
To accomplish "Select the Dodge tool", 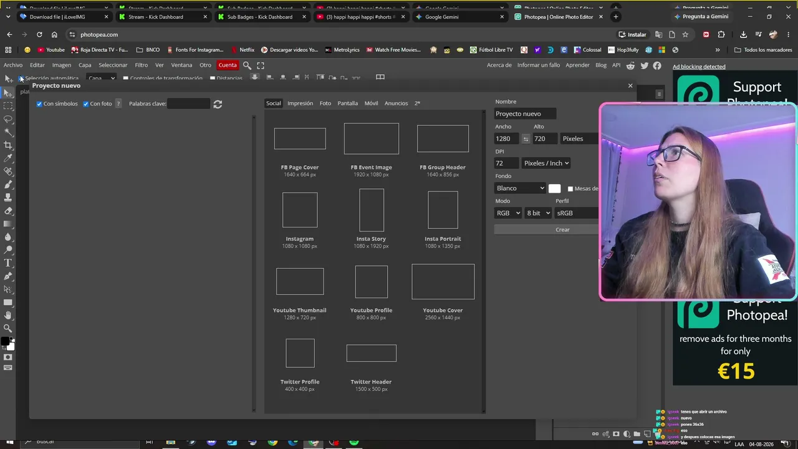I will tap(8, 250).
